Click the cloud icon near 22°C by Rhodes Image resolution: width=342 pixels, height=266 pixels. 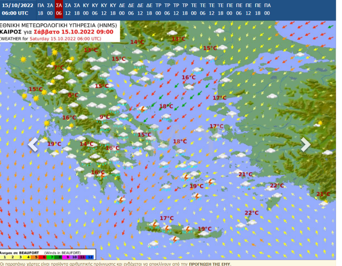pyautogui.click(x=269, y=189)
